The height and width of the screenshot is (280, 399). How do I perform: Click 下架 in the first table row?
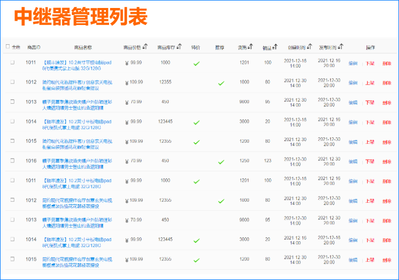[x=370, y=63]
